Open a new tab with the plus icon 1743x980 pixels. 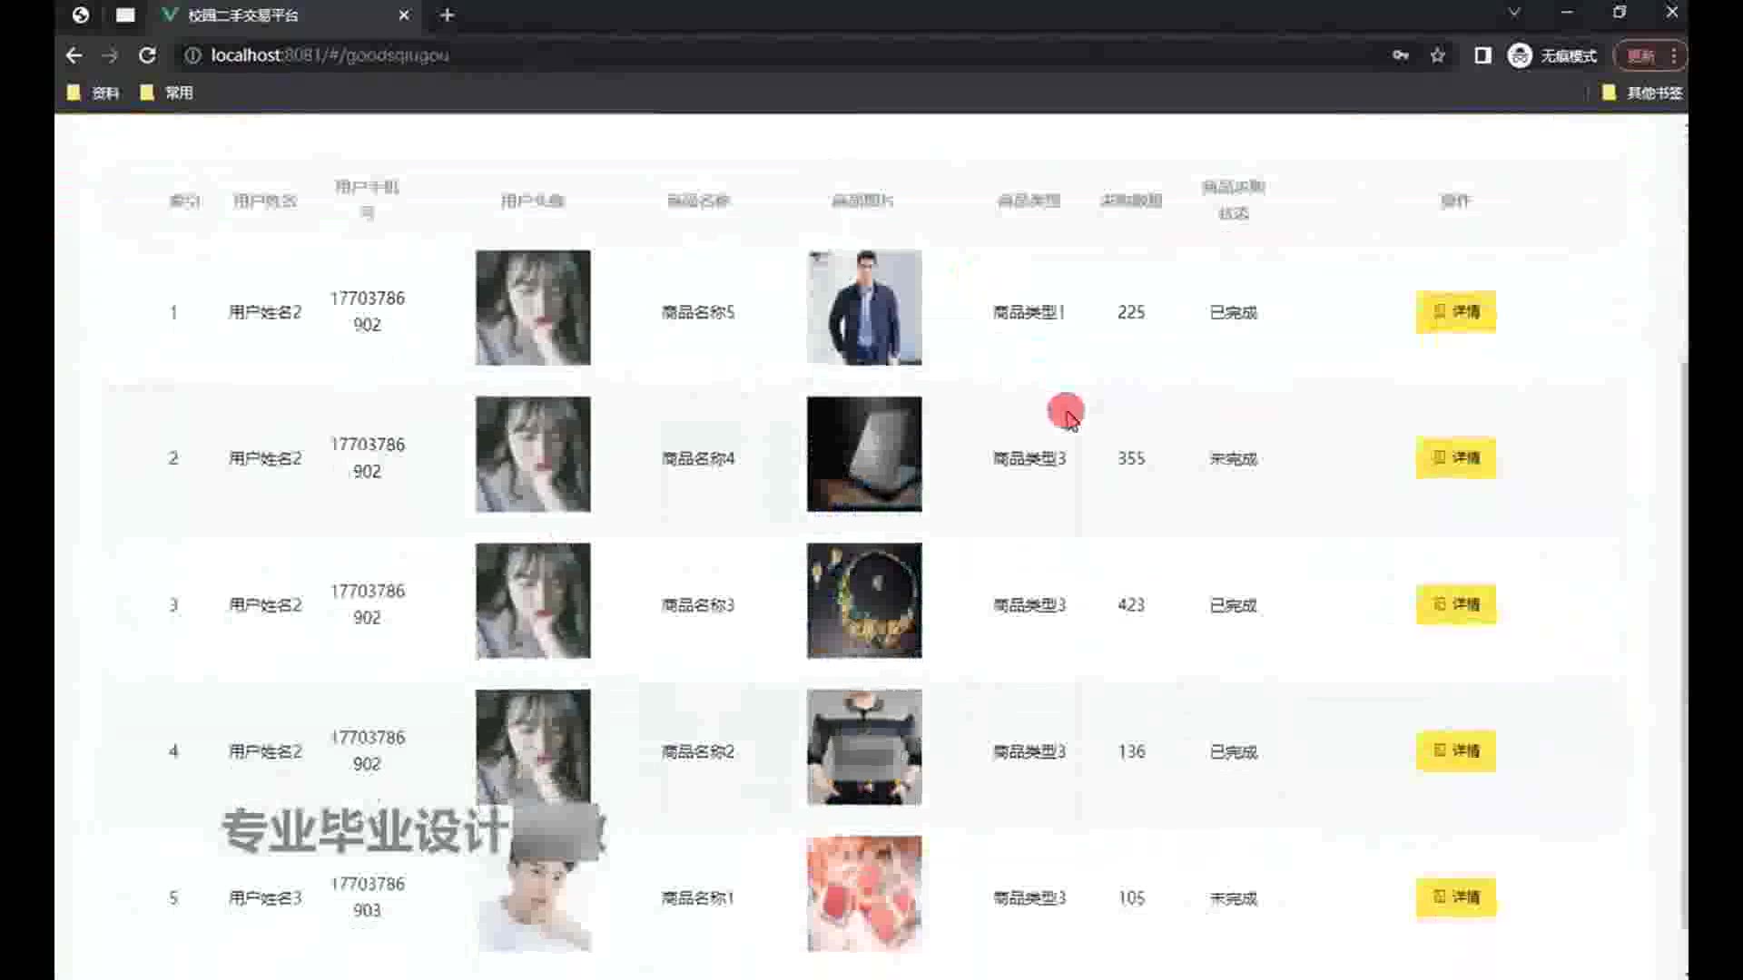coord(447,15)
